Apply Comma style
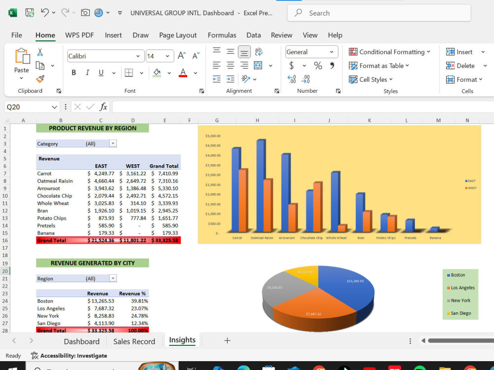The width and height of the screenshot is (494, 370). 332,66
